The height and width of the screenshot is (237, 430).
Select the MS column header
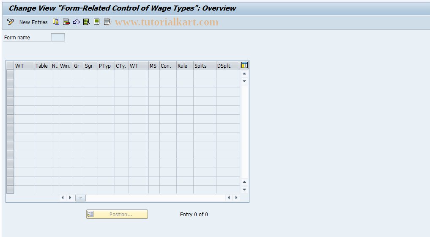[x=154, y=66]
